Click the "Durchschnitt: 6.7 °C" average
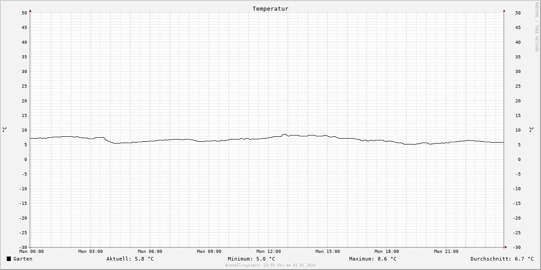541x270 pixels. 502,259
